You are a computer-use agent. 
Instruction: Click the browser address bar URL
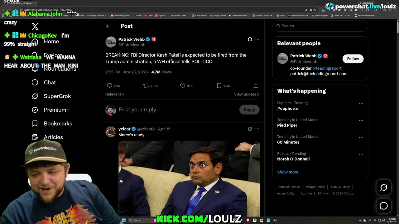48,10
